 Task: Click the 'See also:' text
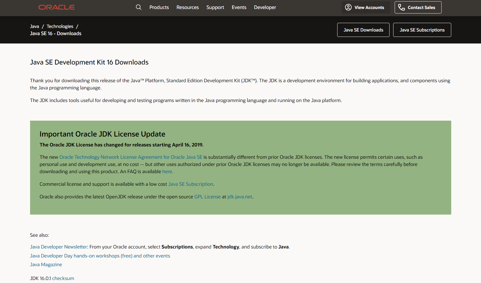[39, 235]
